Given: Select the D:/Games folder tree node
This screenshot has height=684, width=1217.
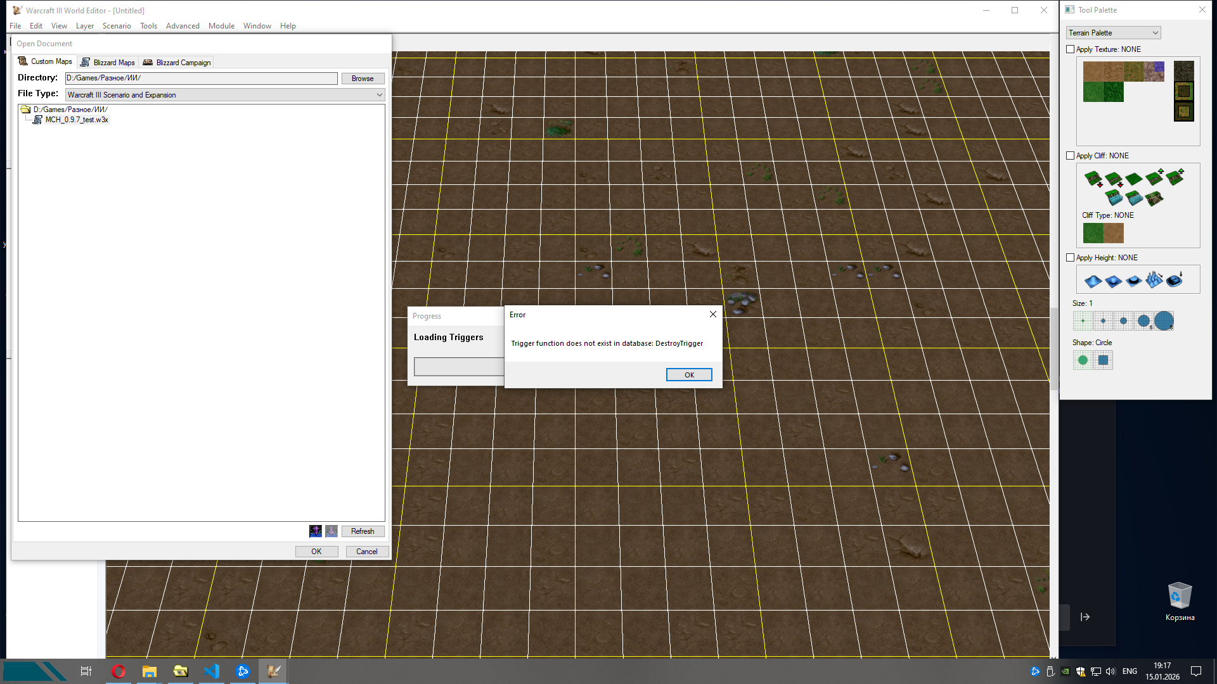Looking at the screenshot, I should pyautogui.click(x=70, y=110).
